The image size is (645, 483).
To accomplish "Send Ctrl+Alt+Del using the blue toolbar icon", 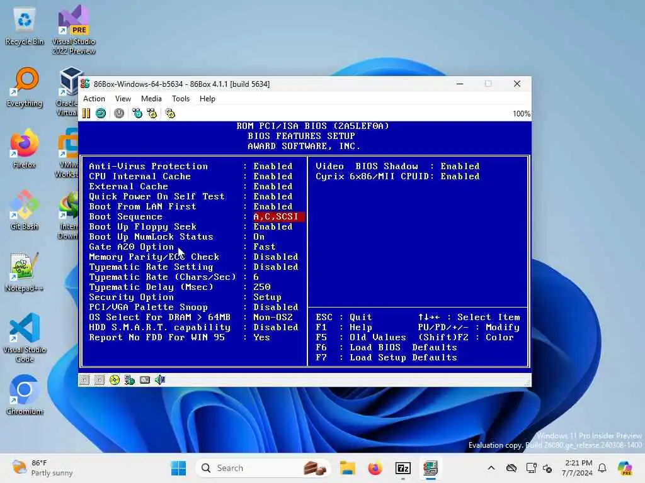I will (137, 113).
